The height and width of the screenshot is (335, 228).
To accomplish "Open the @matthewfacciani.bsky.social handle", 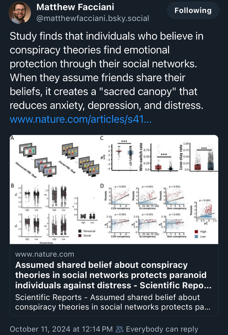I will click(x=93, y=19).
